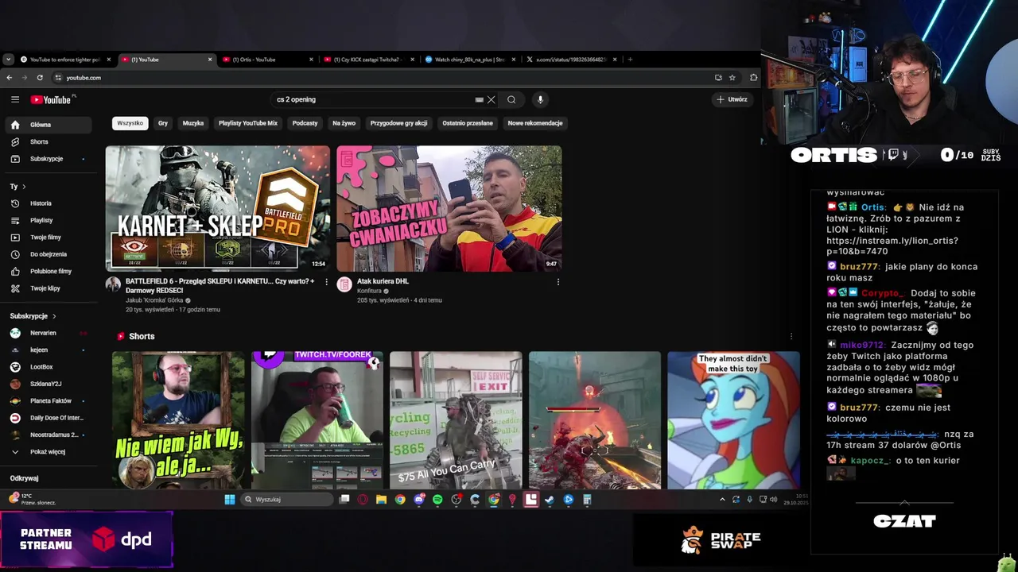Open a new browser tab with plus
1018x572 pixels.
tap(630, 60)
